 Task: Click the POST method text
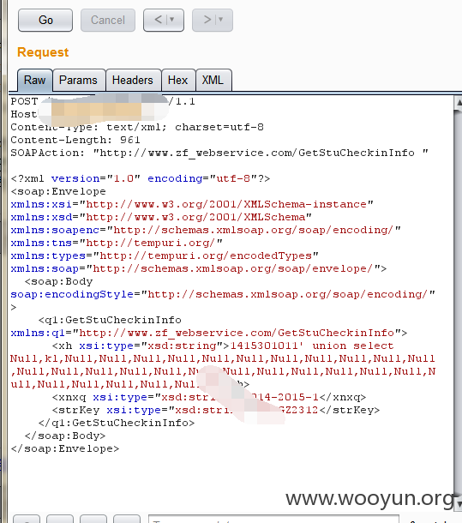coord(24,101)
